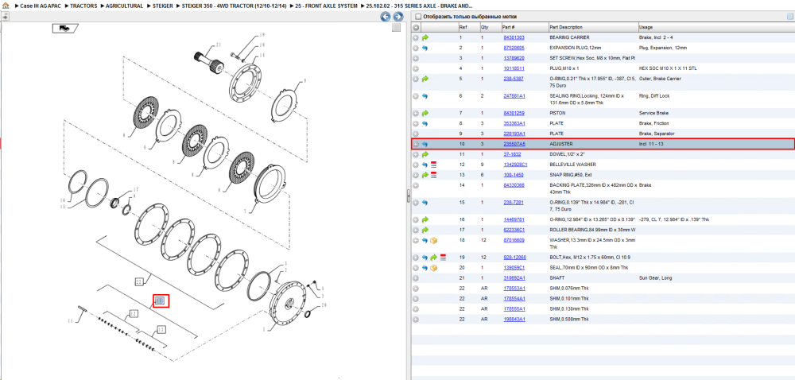
Task: Click the blue arrow icon on the ADJUSTER row
Action: [x=425, y=144]
